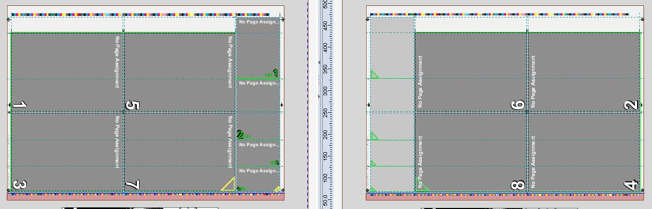Click the upper arrow marker beside the ruler
Viewport: 652px width, 209px height.
(x=320, y=63)
